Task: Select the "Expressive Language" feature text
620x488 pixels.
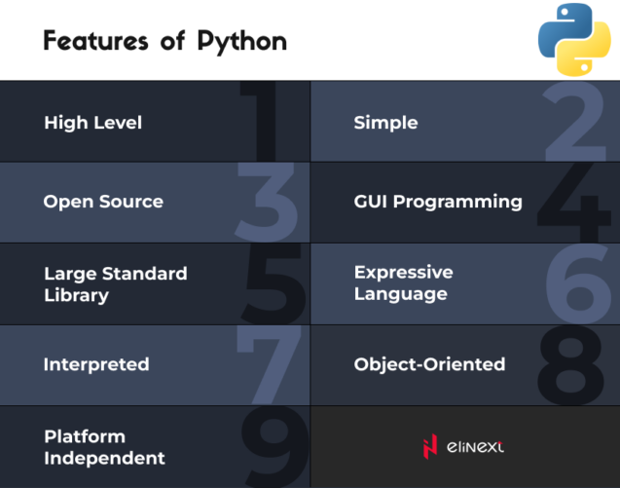Action: (403, 282)
